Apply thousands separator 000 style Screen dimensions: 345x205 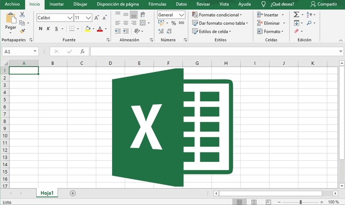pos(181,23)
